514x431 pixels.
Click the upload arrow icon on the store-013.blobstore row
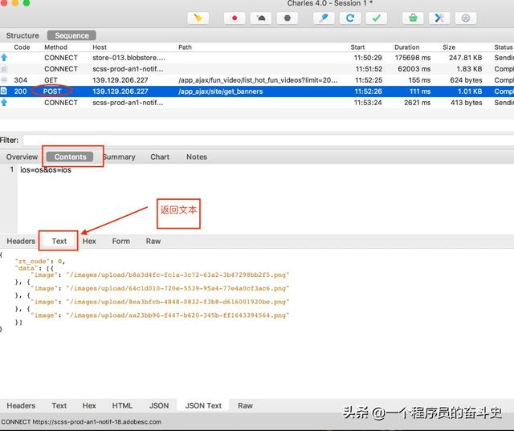[x=4, y=58]
